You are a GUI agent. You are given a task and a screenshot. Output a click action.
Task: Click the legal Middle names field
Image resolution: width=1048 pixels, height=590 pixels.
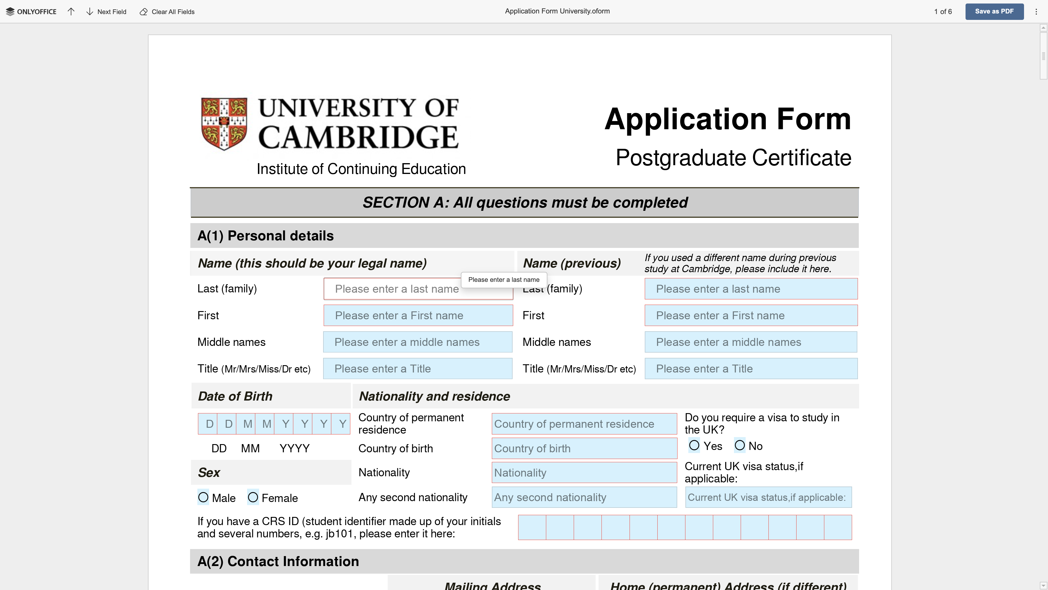coord(418,342)
